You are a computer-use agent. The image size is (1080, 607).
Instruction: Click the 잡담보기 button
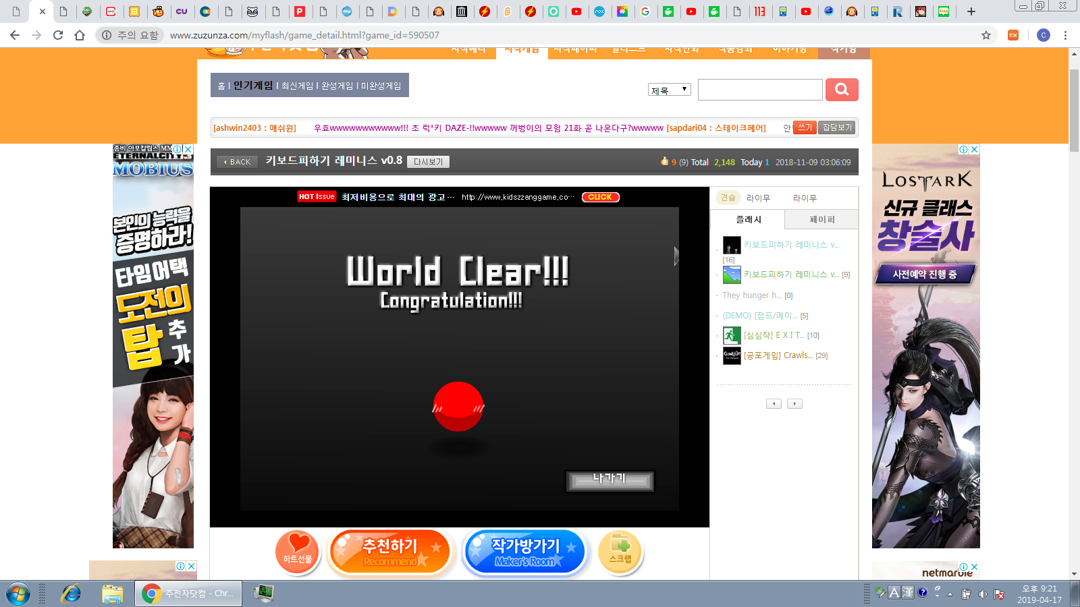[837, 127]
